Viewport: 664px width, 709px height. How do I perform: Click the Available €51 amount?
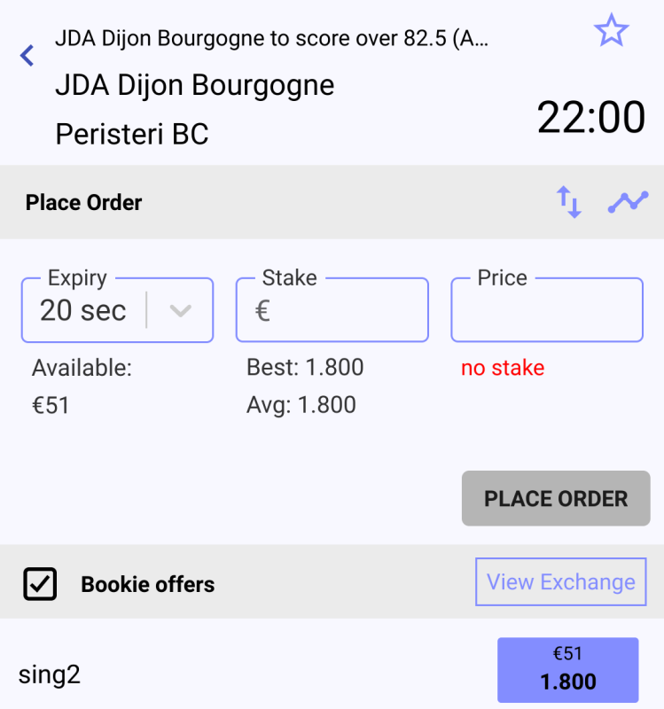pos(51,406)
